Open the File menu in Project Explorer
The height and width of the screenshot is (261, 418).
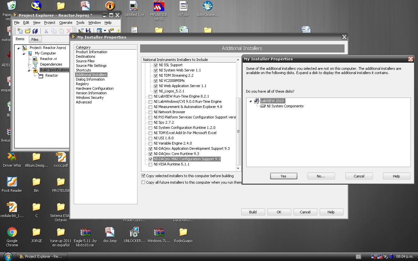point(17,23)
